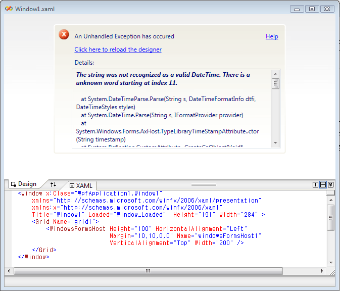Click the closing </Grid> tag
This screenshot has height=291, width=340.
coord(44,250)
